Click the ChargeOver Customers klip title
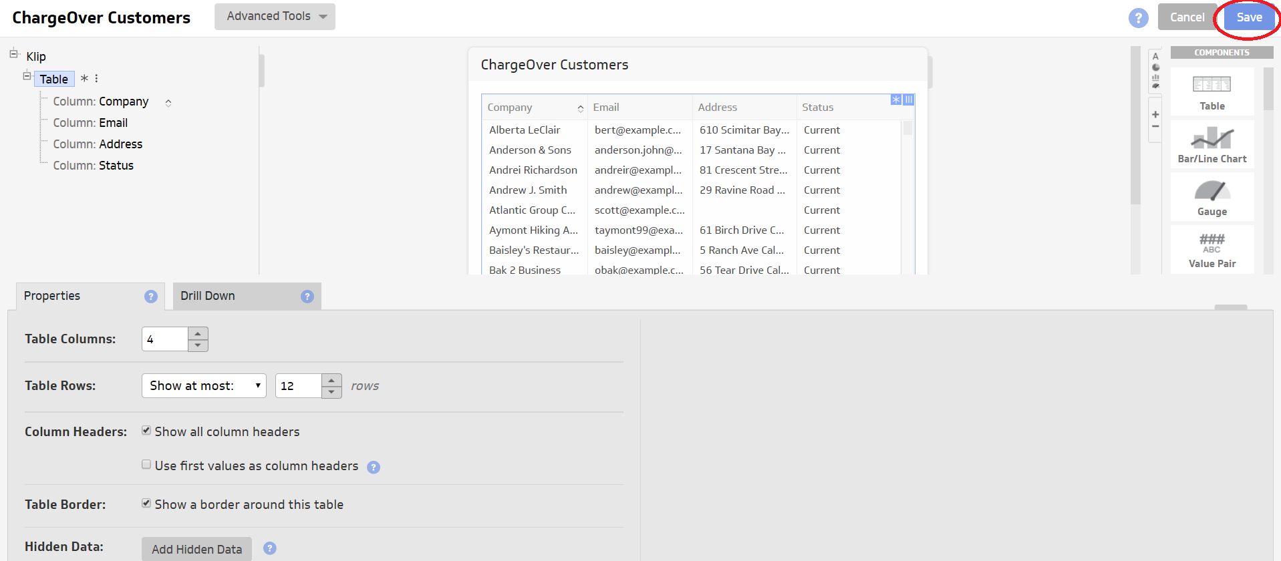Viewport: 1281px width, 561px height. click(555, 65)
